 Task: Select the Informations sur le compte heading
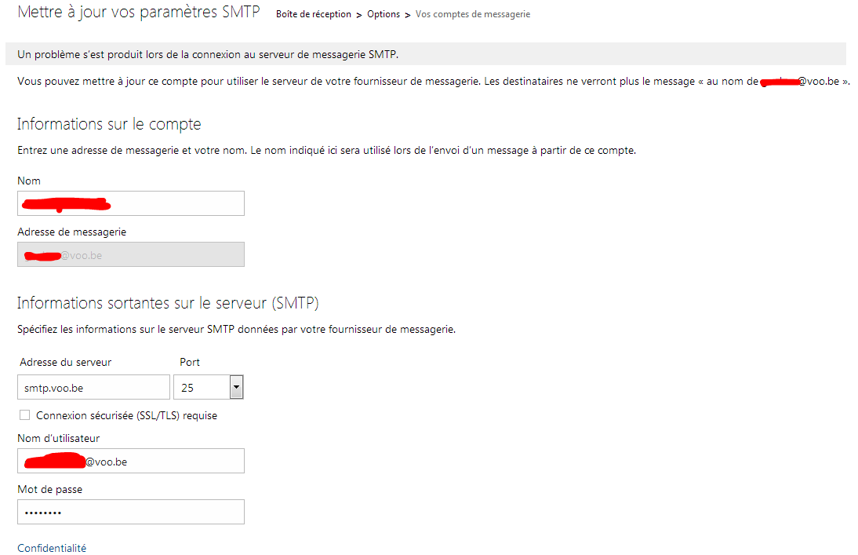(109, 124)
